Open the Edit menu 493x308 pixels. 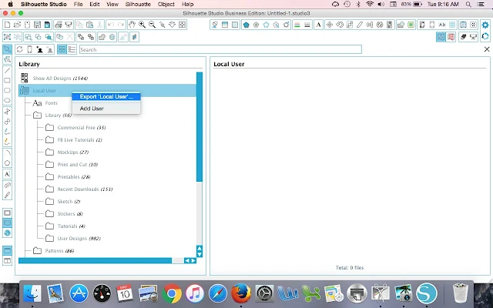tap(94, 4)
